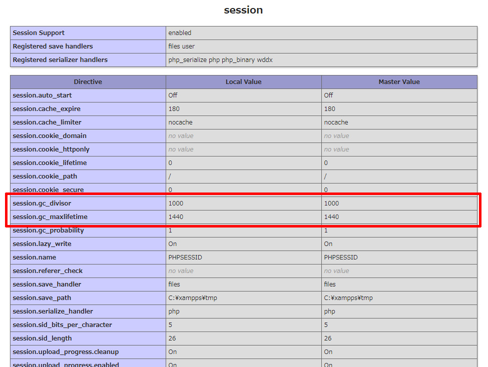Screen dimensions: 488x367
Task: Click the Local Value column header
Action: 243,82
